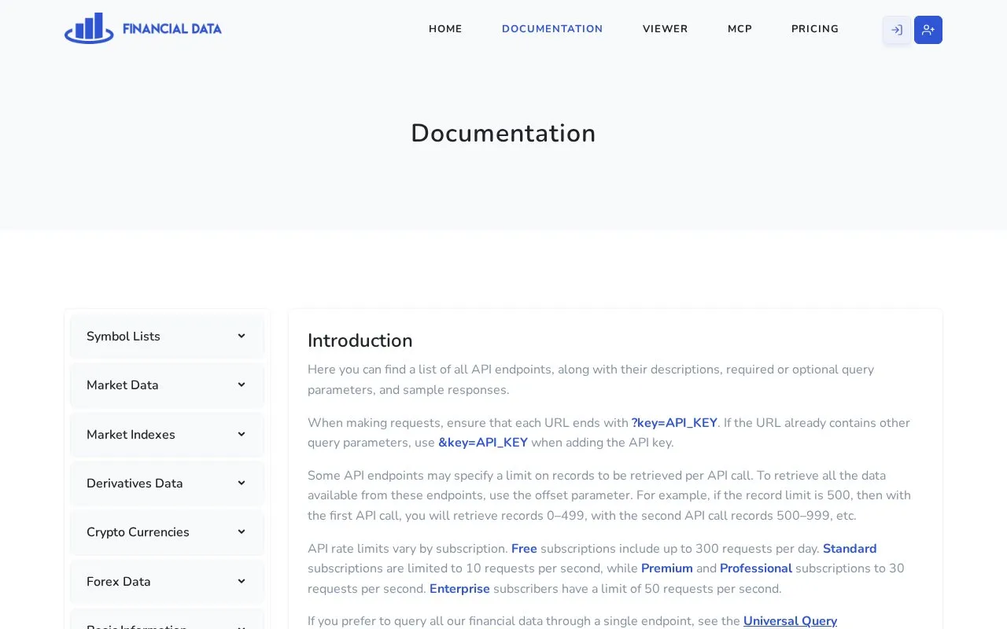
Task: Follow the Universal Query link
Action: point(790,621)
